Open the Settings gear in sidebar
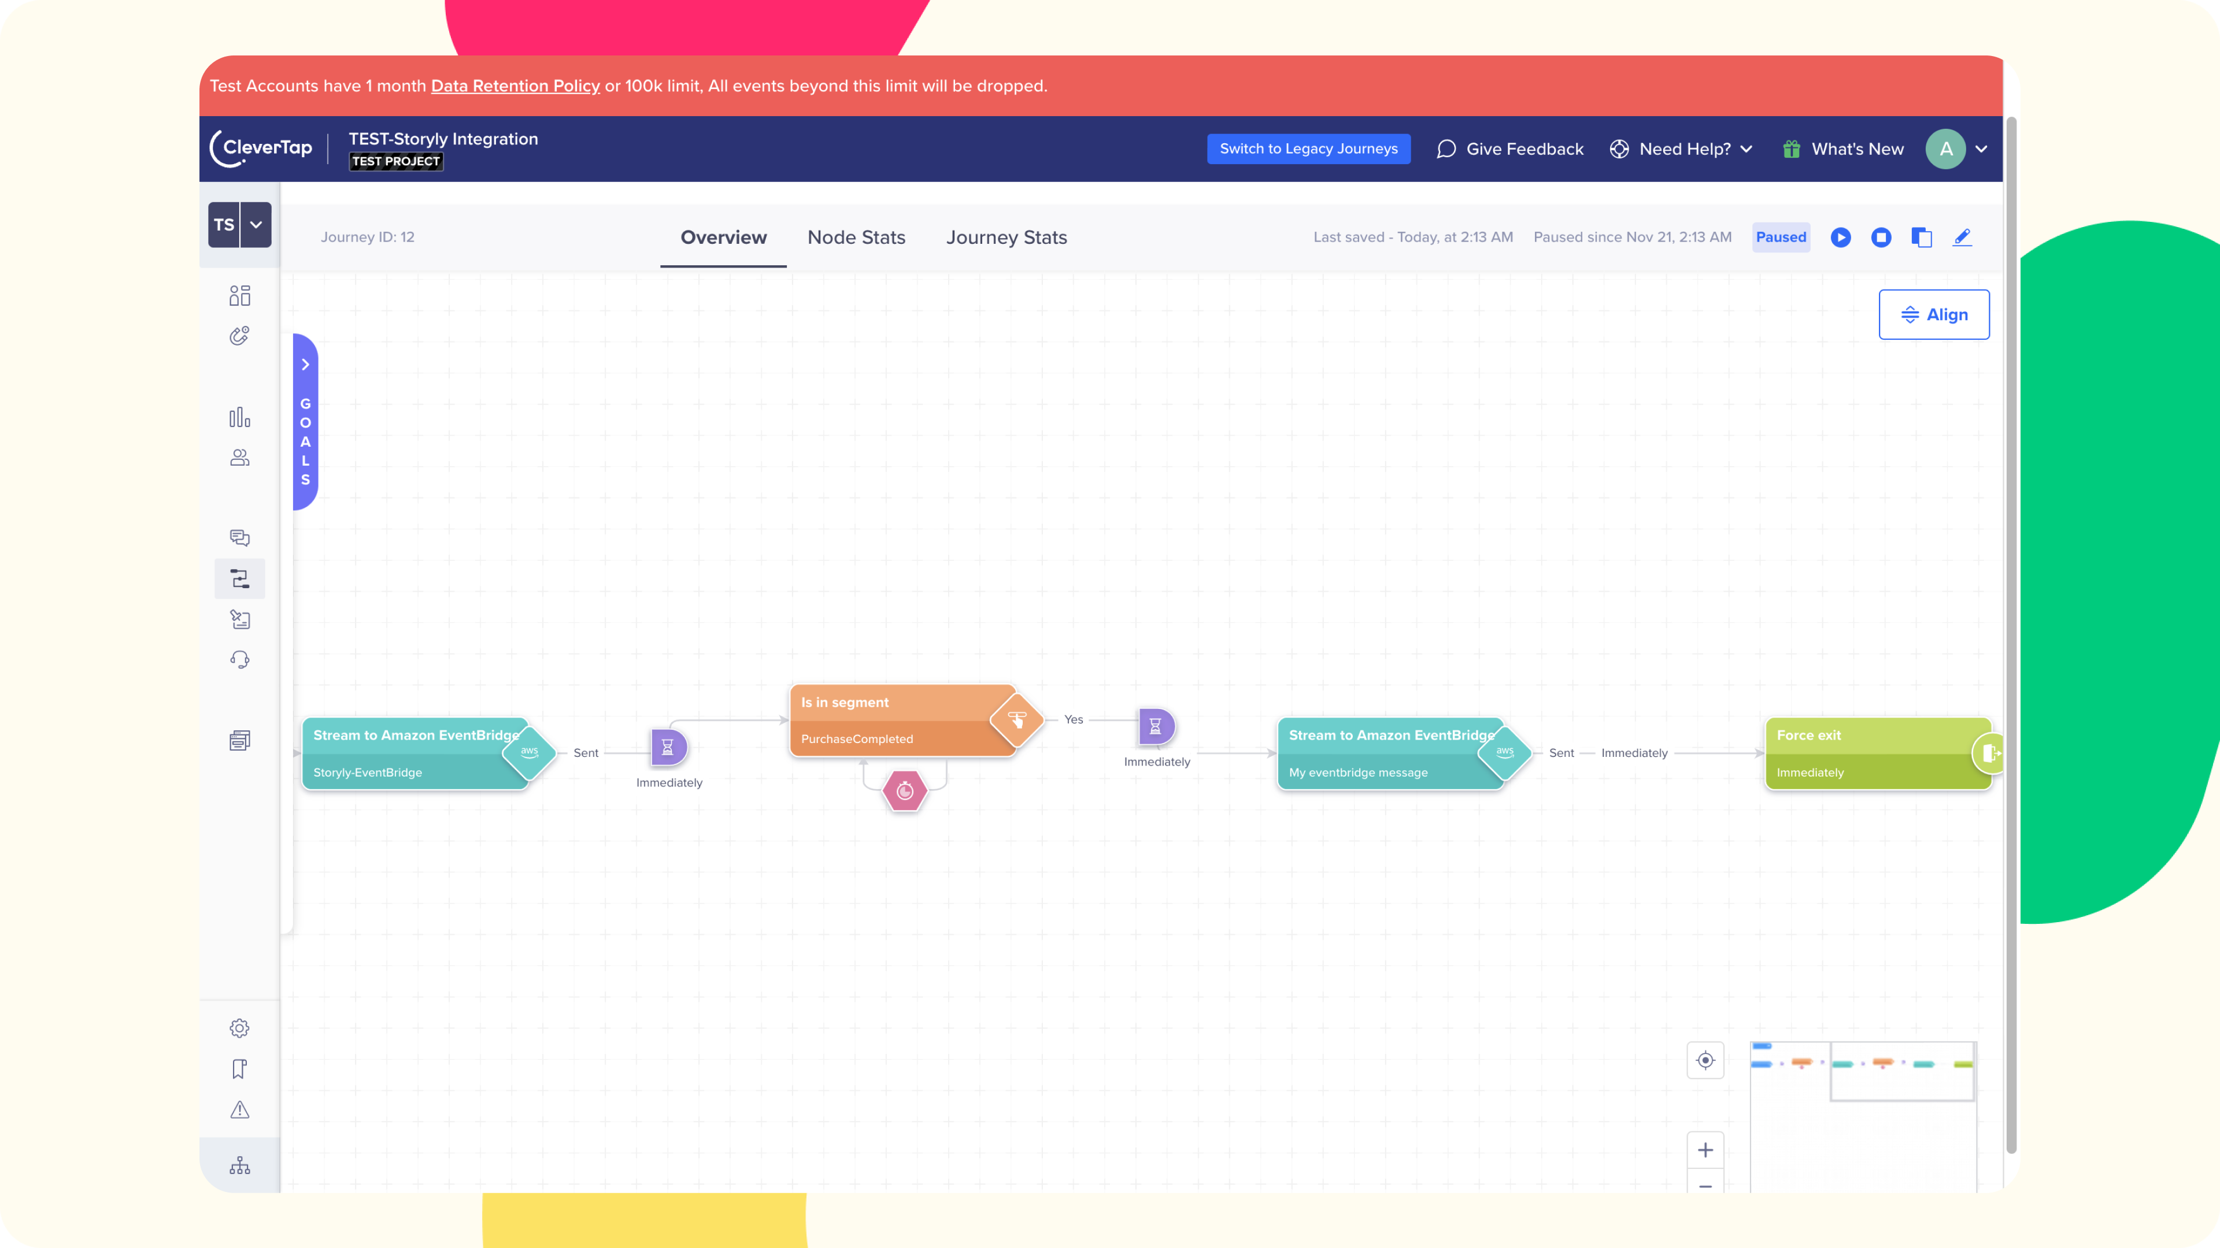Viewport: 2220px width, 1248px height. click(239, 1027)
